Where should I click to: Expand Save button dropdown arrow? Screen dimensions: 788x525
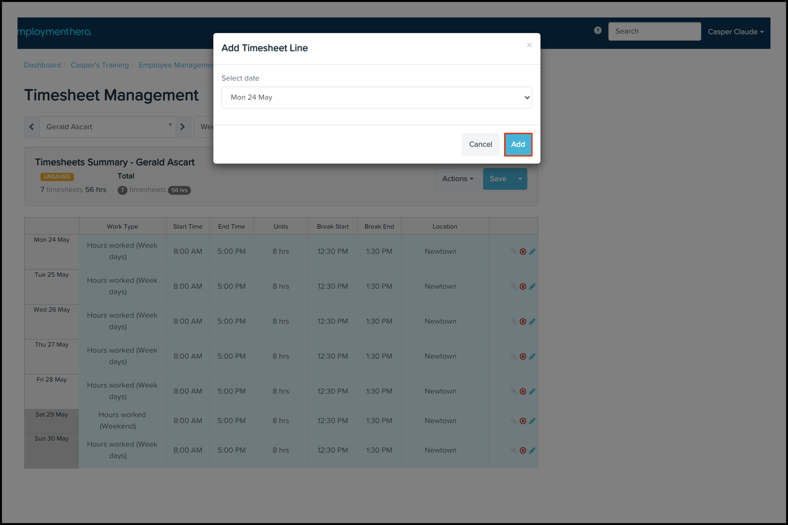coord(520,179)
